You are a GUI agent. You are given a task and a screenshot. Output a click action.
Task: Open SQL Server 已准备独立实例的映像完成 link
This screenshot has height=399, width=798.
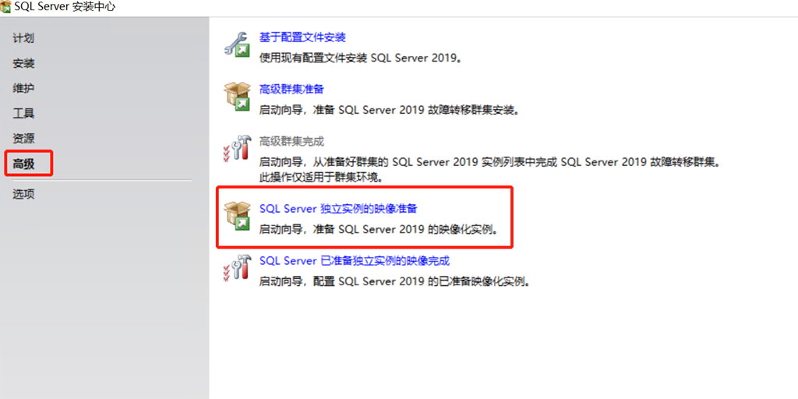355,261
